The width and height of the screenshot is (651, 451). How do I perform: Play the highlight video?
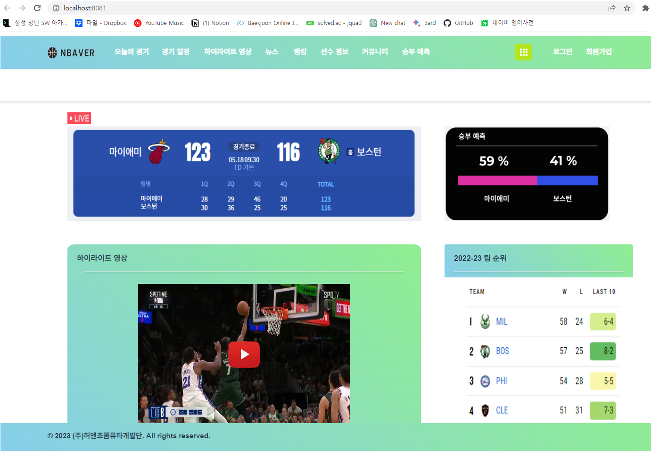pyautogui.click(x=244, y=354)
